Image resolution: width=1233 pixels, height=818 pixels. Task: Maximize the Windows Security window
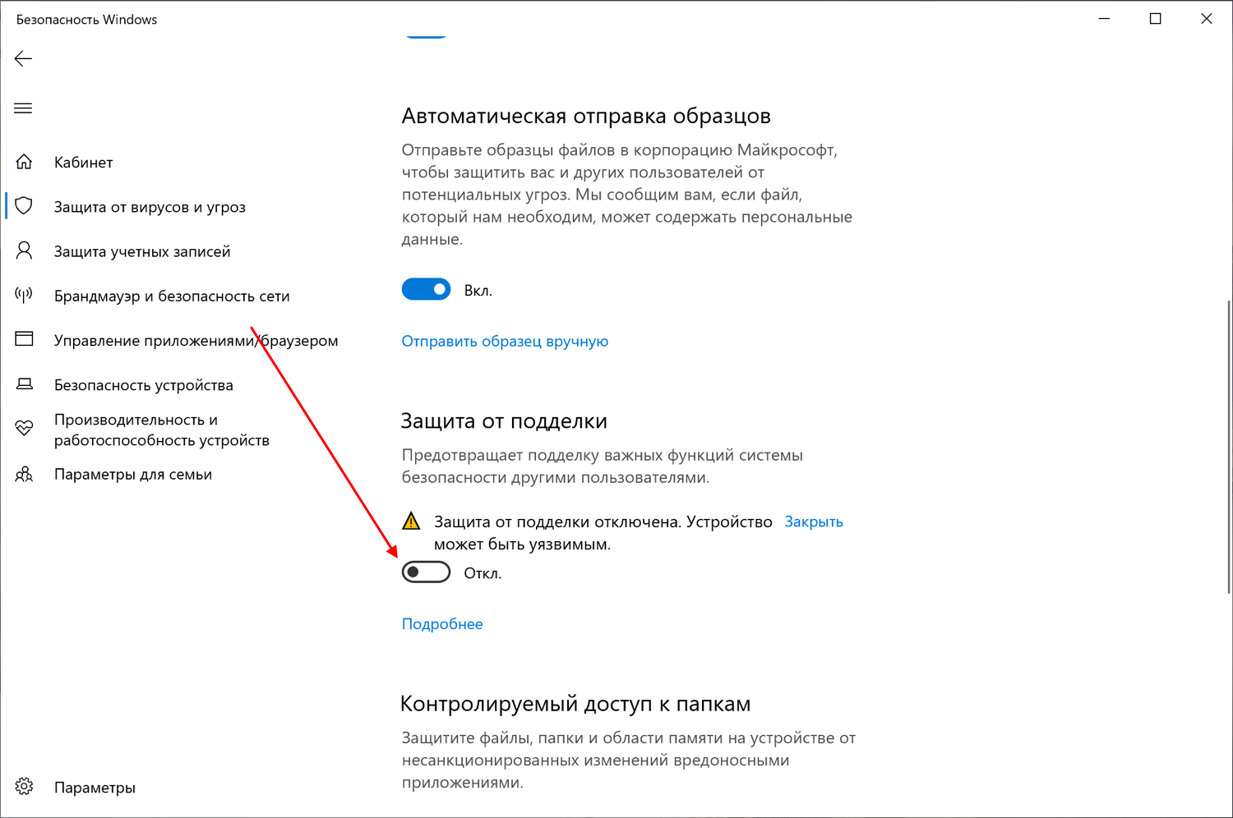[1155, 19]
